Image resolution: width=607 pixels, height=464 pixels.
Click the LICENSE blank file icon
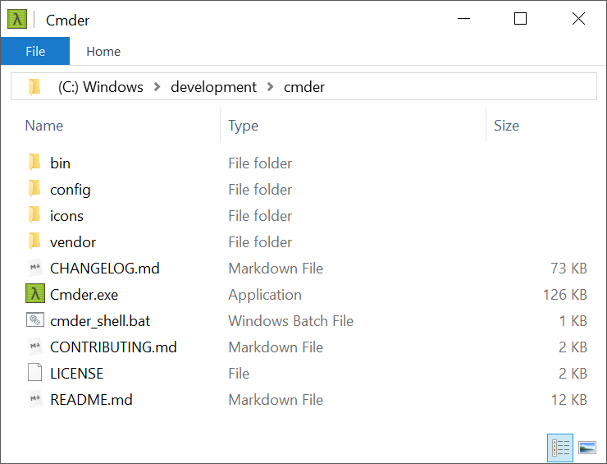[x=34, y=373]
